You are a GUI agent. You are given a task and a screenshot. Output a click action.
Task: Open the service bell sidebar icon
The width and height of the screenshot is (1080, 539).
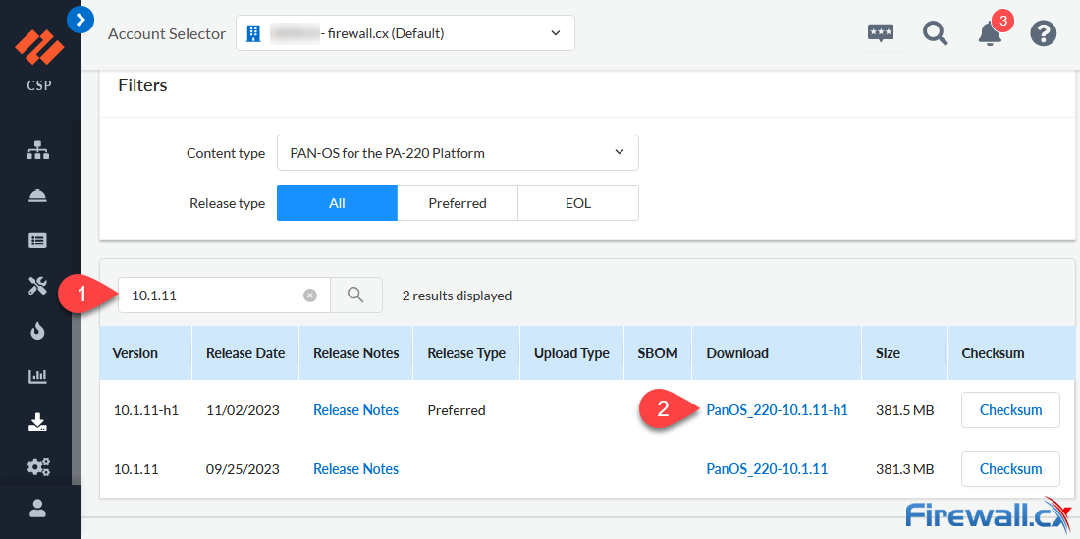pos(38,195)
